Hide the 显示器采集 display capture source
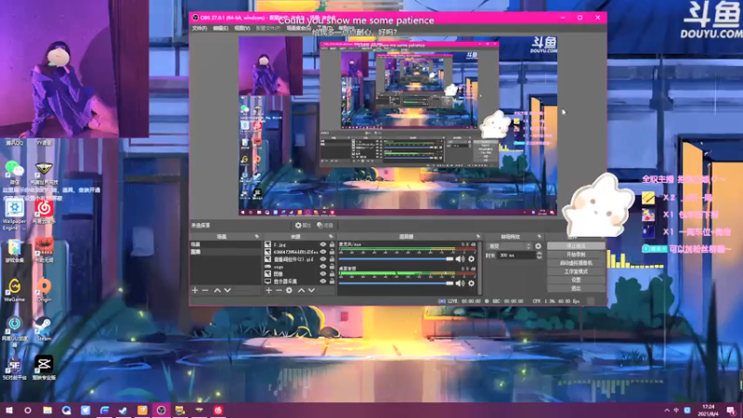This screenshot has height=418, width=743. tap(322, 281)
